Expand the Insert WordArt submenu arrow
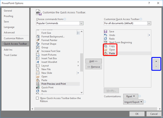Screen dimensions: 163x118 coord(78,62)
